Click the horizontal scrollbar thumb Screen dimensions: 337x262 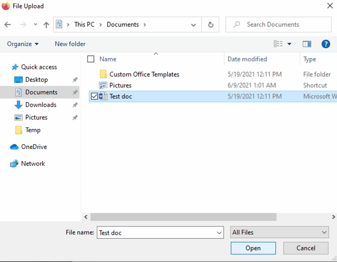point(183,217)
